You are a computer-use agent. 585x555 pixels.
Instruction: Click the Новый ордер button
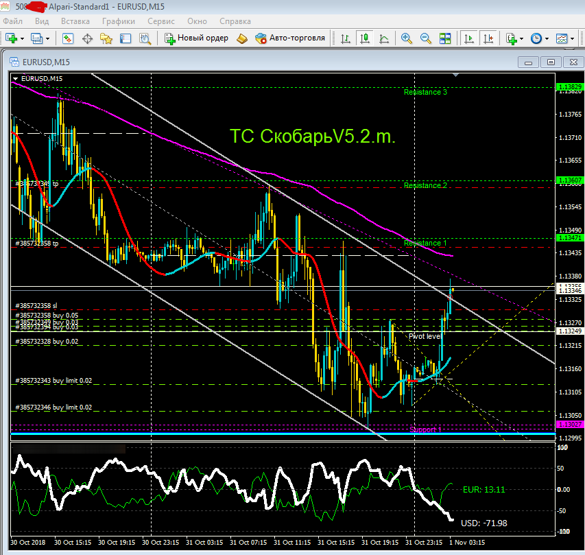click(196, 38)
